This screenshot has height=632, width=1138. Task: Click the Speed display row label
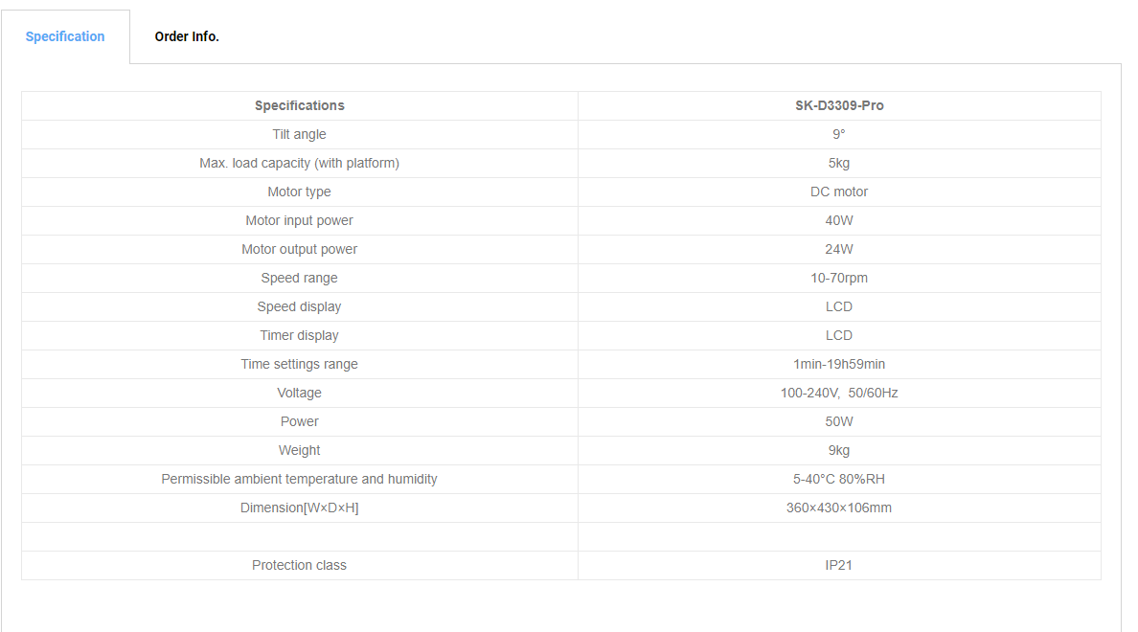(x=299, y=307)
